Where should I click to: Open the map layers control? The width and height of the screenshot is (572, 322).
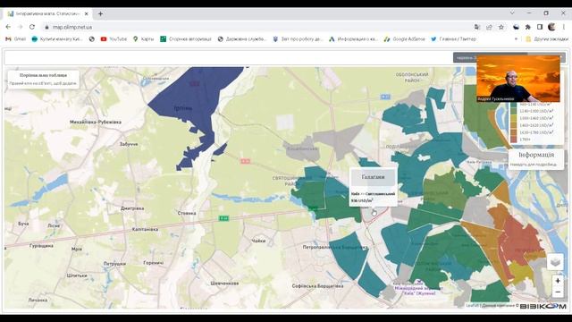(555, 262)
